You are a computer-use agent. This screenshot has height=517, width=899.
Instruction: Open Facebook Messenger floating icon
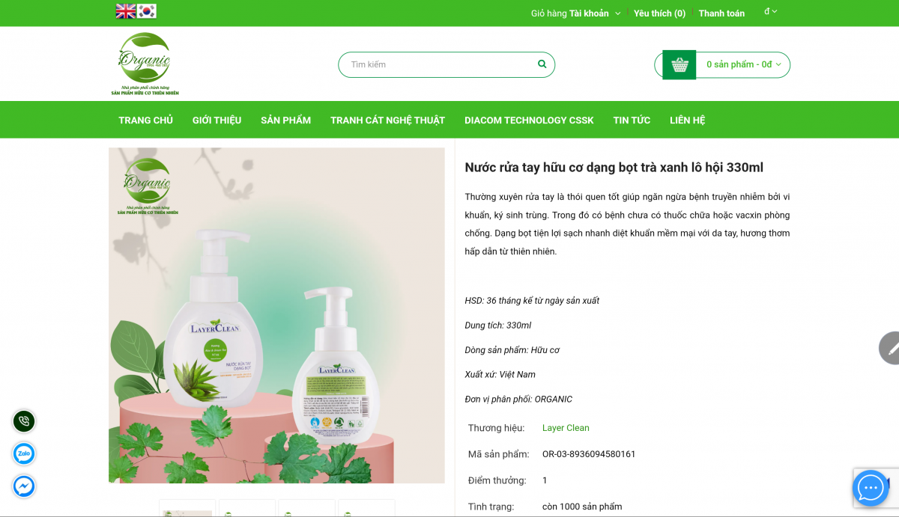pyautogui.click(x=24, y=486)
